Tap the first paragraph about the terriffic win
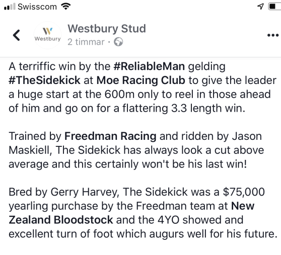 [143, 87]
